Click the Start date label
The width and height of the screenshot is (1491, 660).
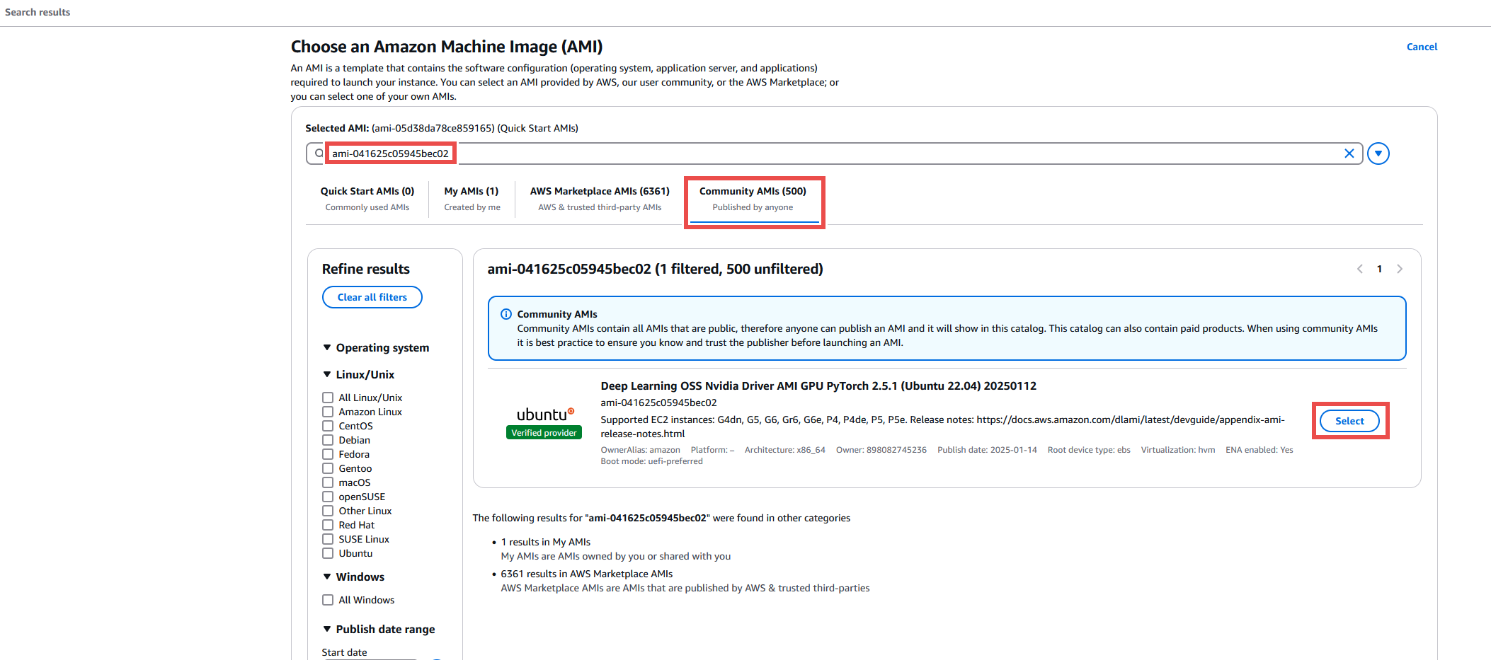point(344,652)
